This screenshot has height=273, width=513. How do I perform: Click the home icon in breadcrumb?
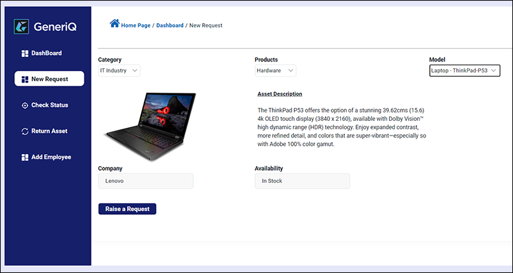[x=114, y=24]
